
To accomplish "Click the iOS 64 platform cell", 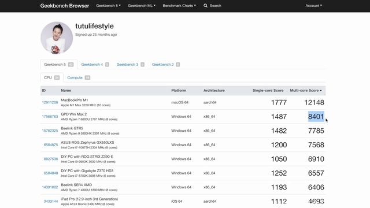I will coord(177,202).
